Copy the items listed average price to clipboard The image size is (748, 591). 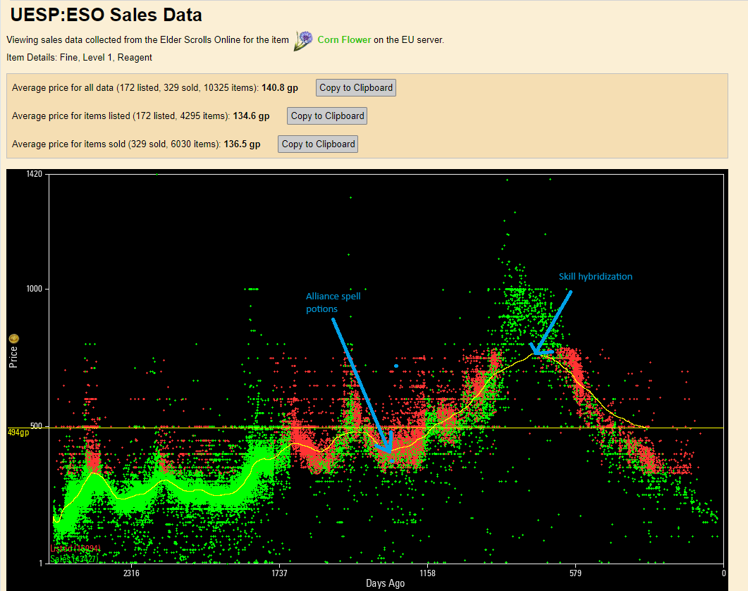tap(327, 116)
